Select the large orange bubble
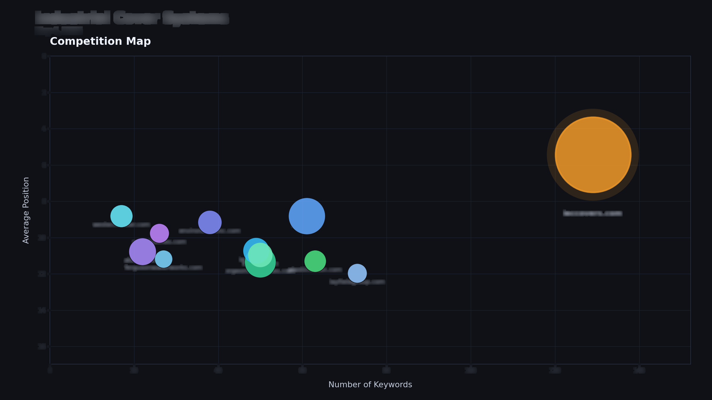The height and width of the screenshot is (400, 712). [593, 155]
